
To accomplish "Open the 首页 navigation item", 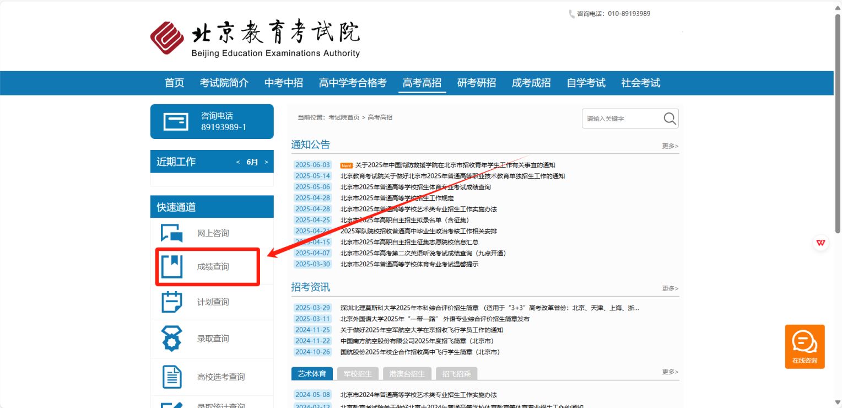I will coord(174,83).
